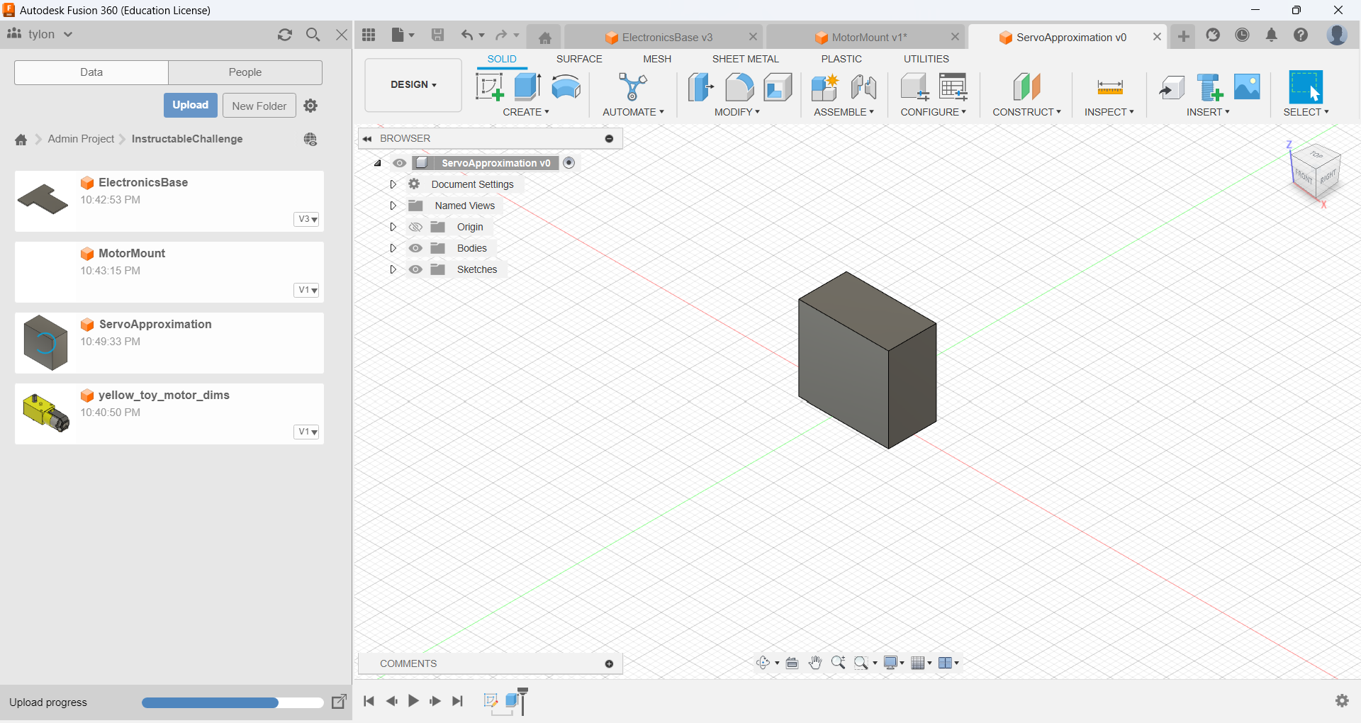The width and height of the screenshot is (1361, 723).
Task: Open the Orbit navigation tool
Action: [763, 663]
